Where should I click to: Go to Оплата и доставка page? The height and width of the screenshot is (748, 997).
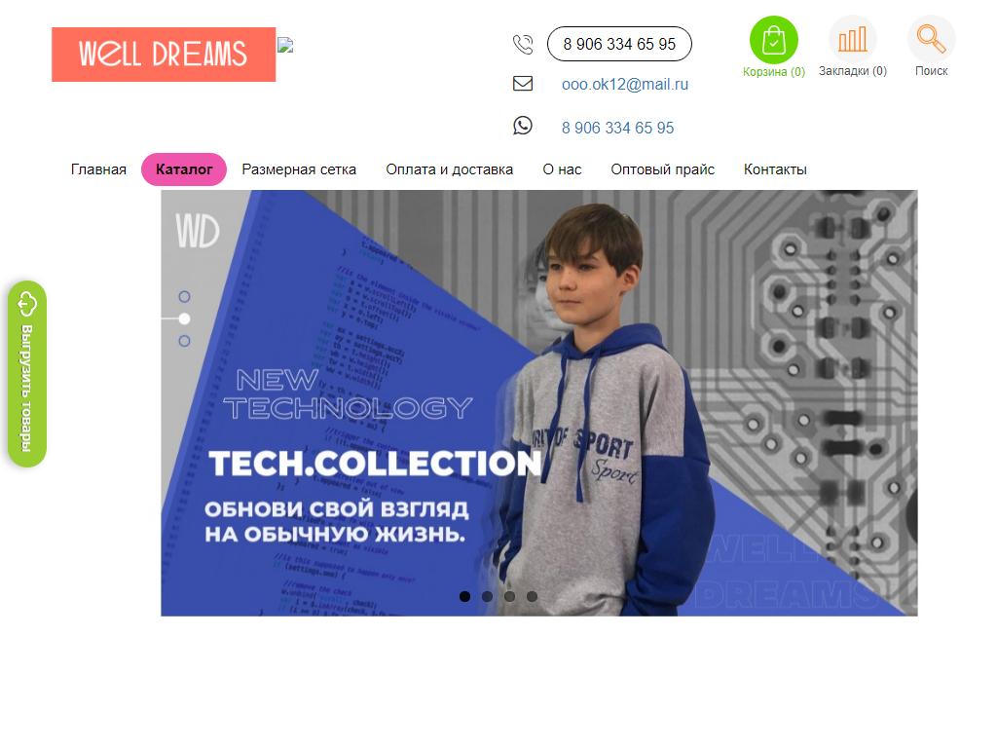(450, 169)
